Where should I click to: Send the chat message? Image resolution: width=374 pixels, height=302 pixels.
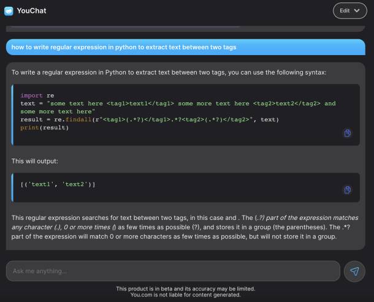[354, 271]
